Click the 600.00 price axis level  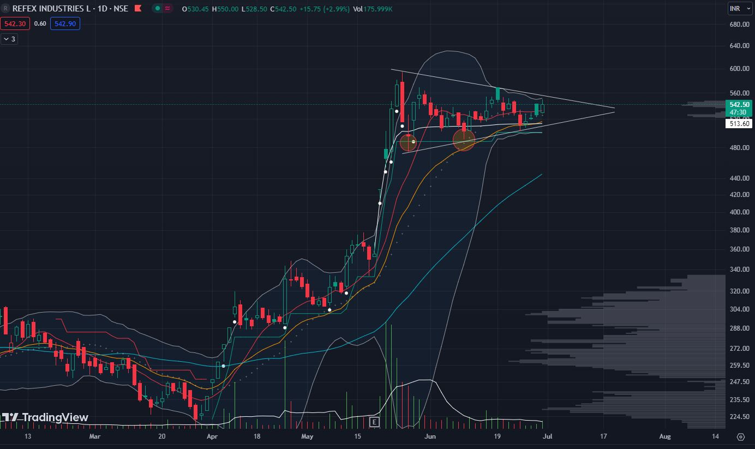pos(740,69)
